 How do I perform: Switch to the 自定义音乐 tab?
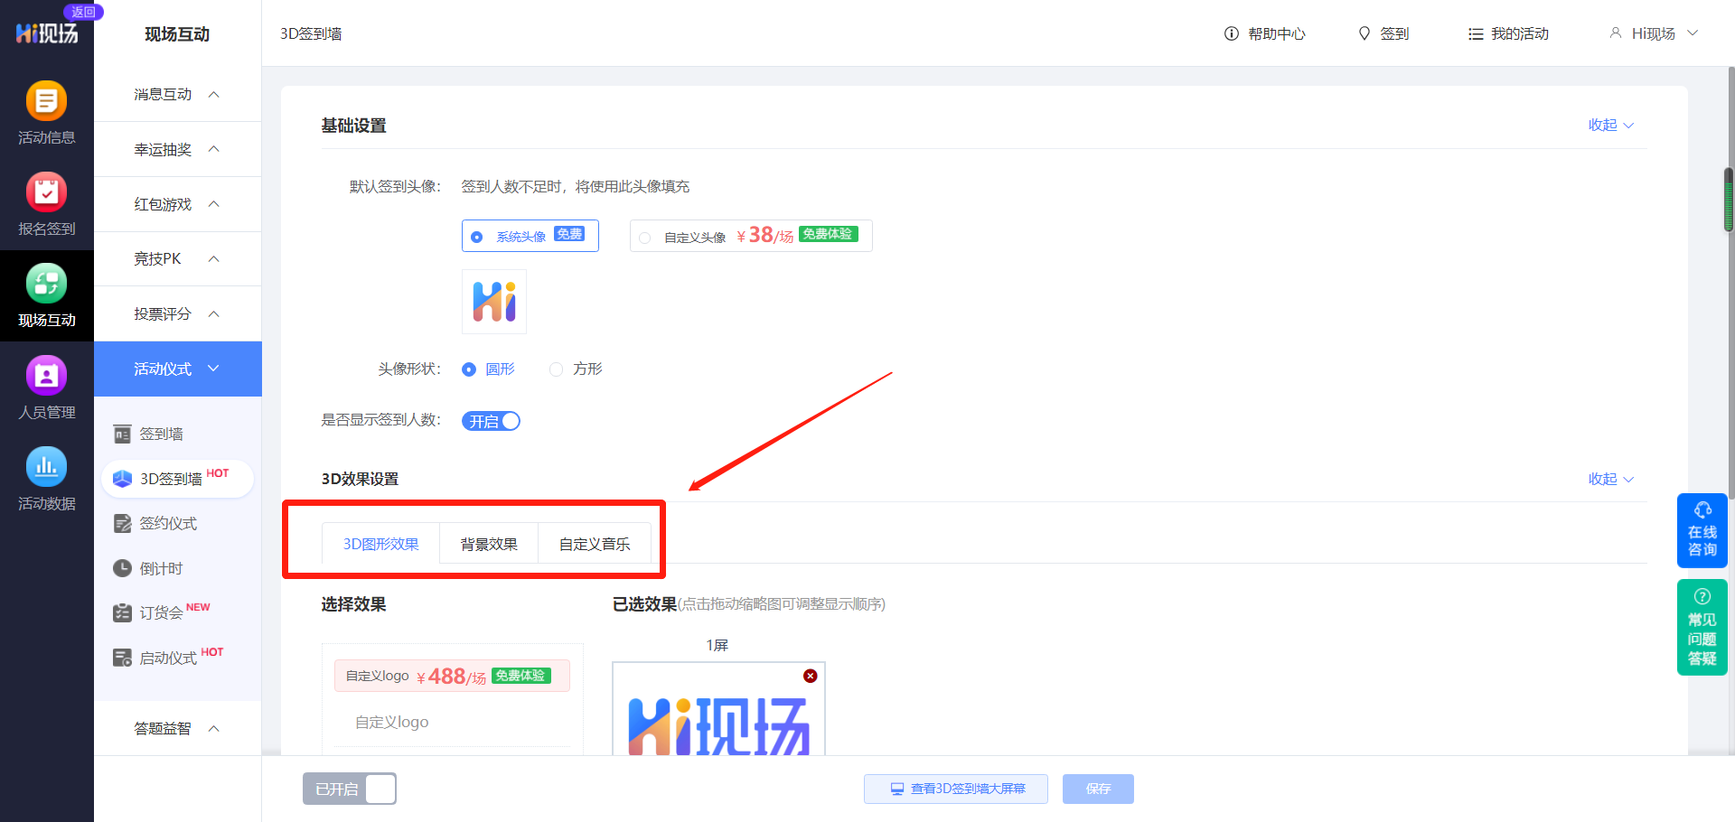pyautogui.click(x=595, y=543)
